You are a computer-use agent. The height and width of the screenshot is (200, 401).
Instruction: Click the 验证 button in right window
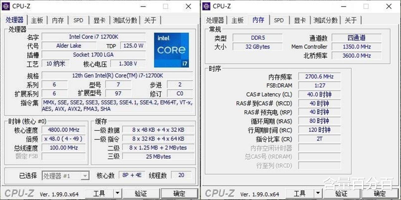click(342, 193)
